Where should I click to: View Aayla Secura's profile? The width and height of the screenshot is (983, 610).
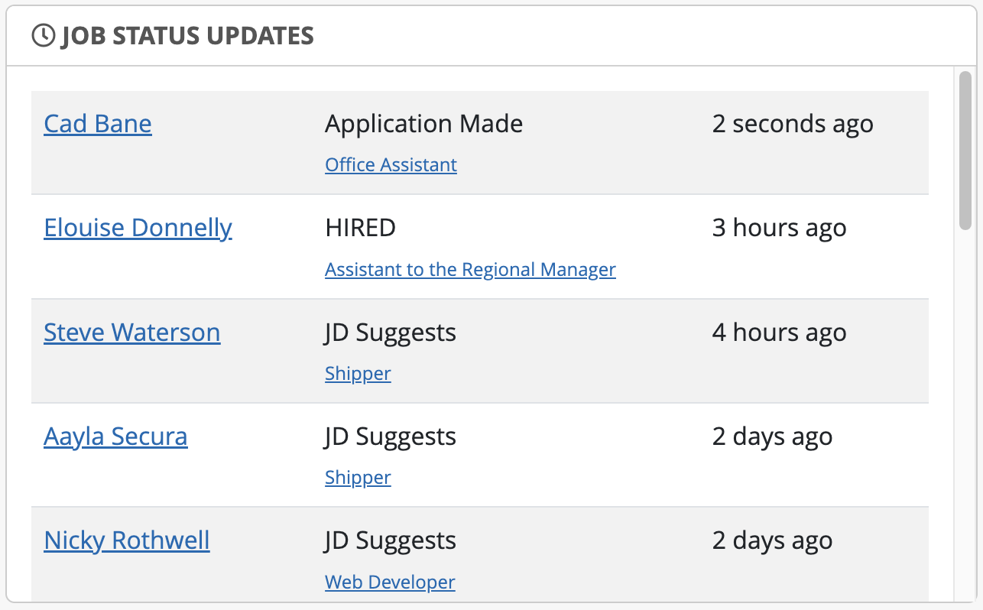115,436
